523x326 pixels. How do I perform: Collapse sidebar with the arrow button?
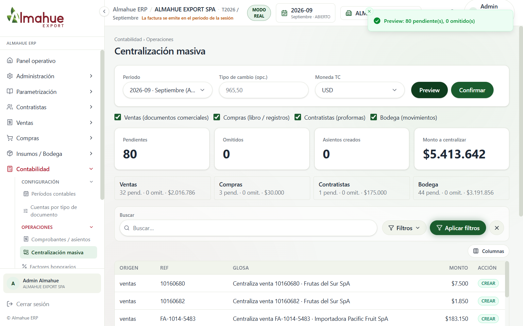[x=104, y=12]
